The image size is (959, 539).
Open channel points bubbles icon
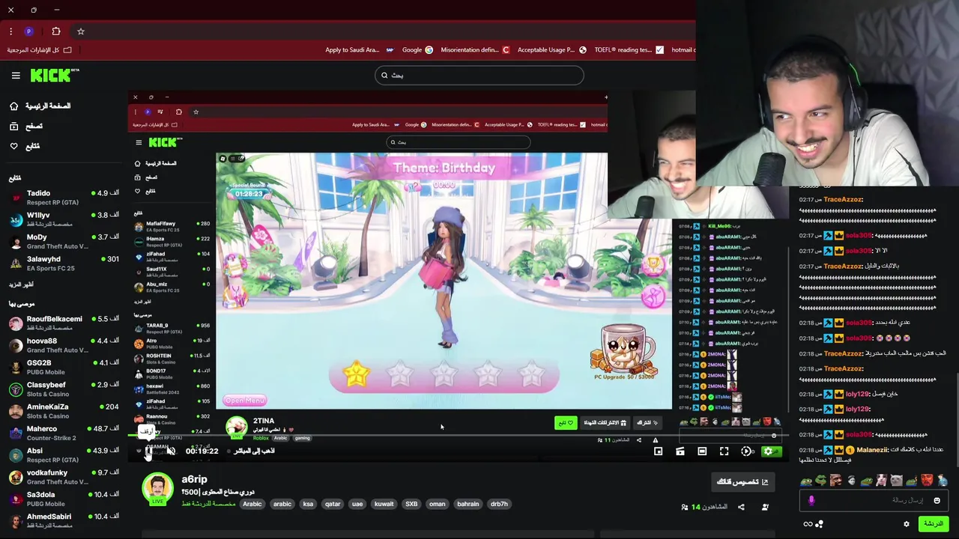tap(819, 524)
